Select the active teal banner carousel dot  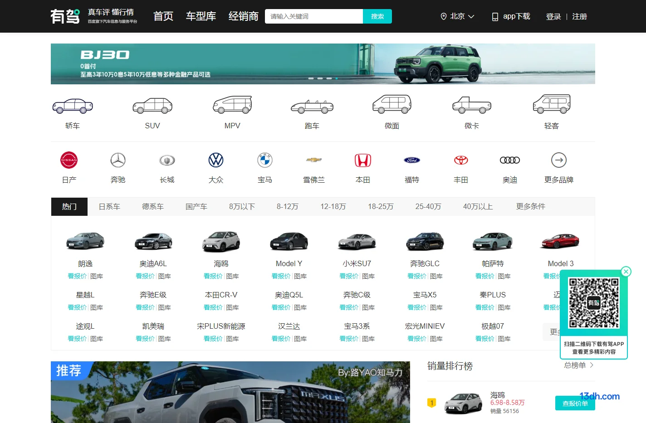pos(336,78)
